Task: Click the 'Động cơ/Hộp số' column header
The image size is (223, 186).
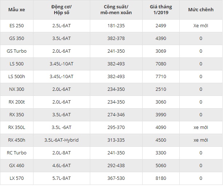Action: click(61, 10)
